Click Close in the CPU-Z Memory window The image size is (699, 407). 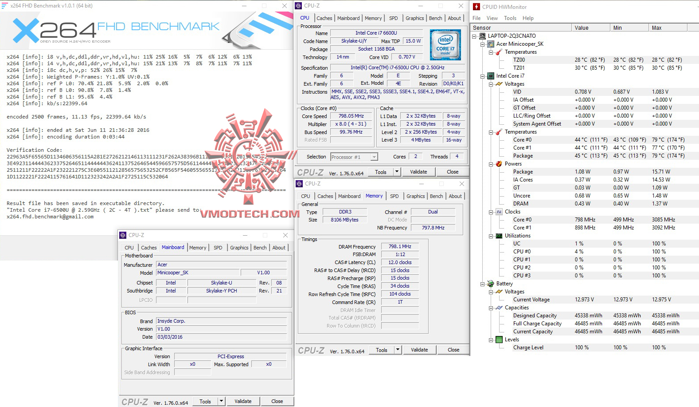(x=453, y=350)
